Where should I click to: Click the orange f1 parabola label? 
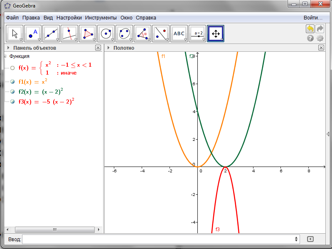tap(163, 56)
